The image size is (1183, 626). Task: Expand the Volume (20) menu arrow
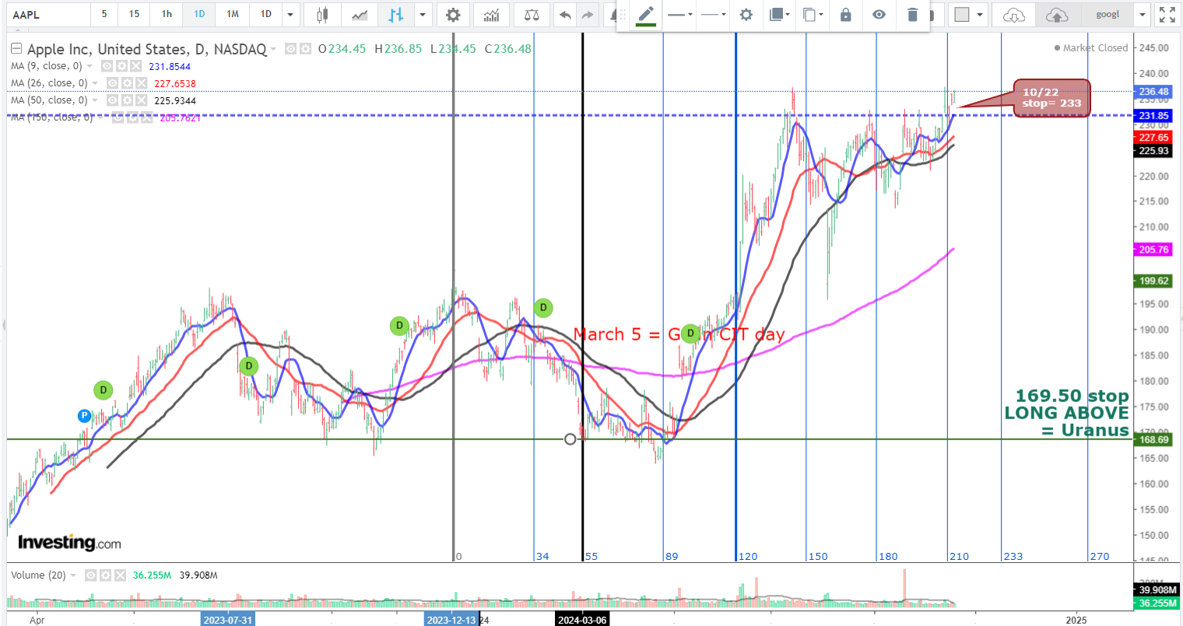coord(73,575)
